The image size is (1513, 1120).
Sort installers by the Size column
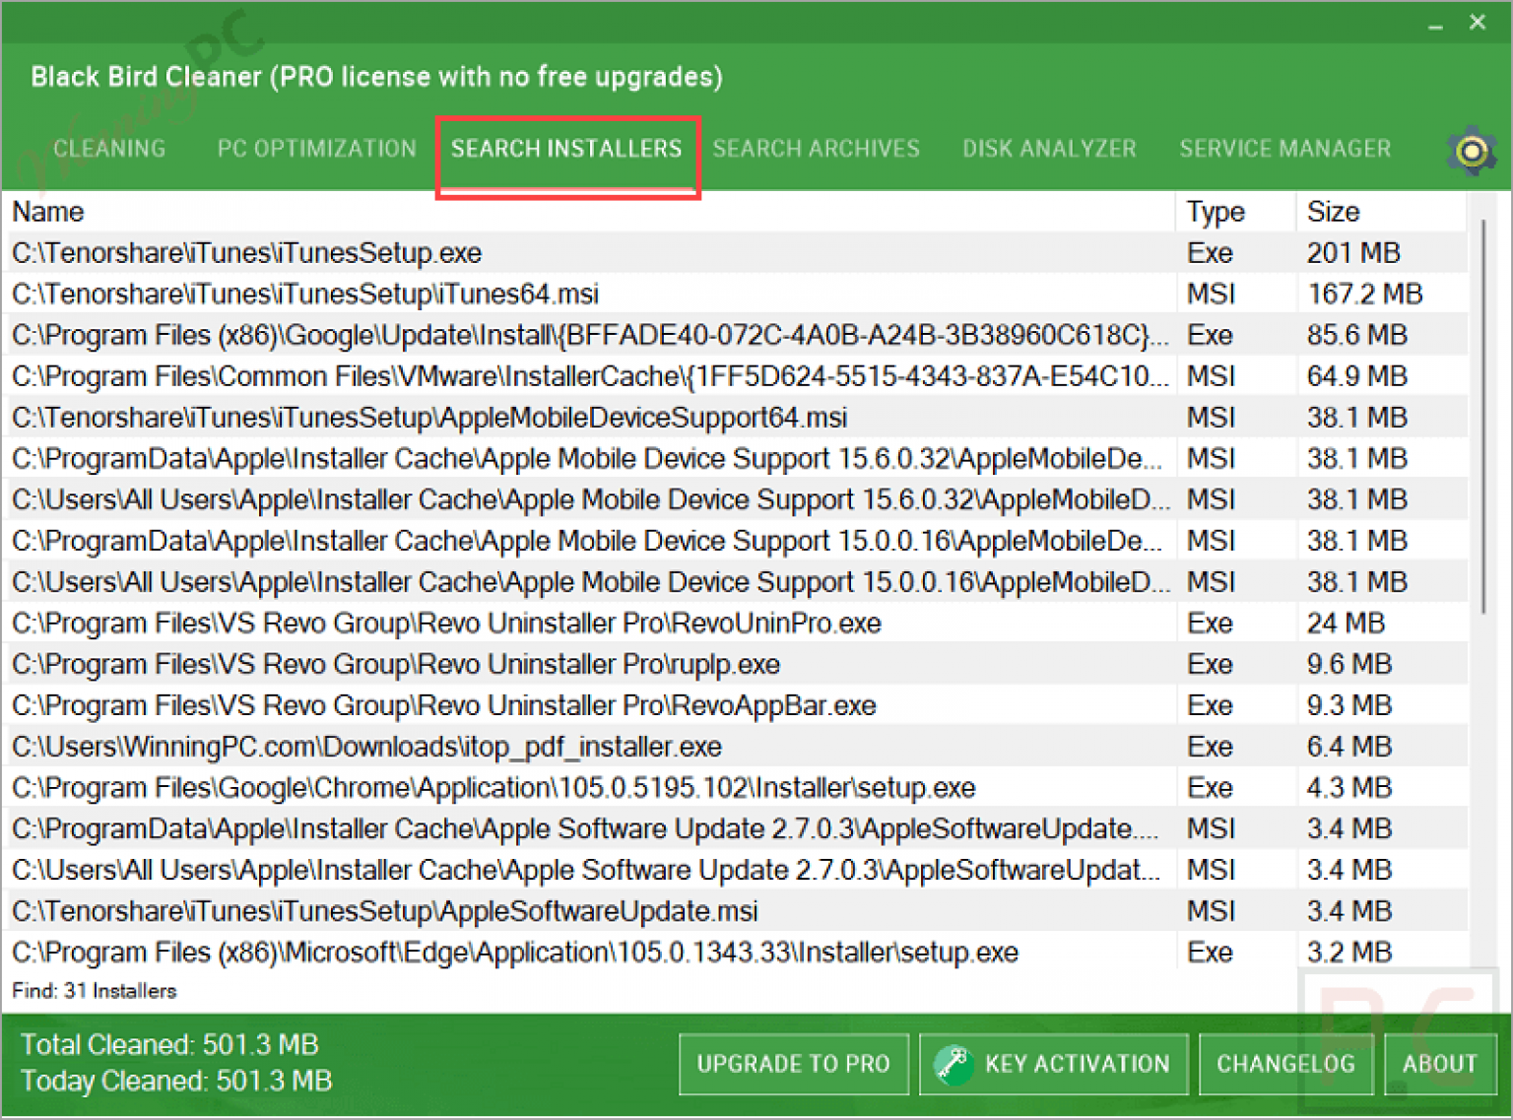point(1334,212)
